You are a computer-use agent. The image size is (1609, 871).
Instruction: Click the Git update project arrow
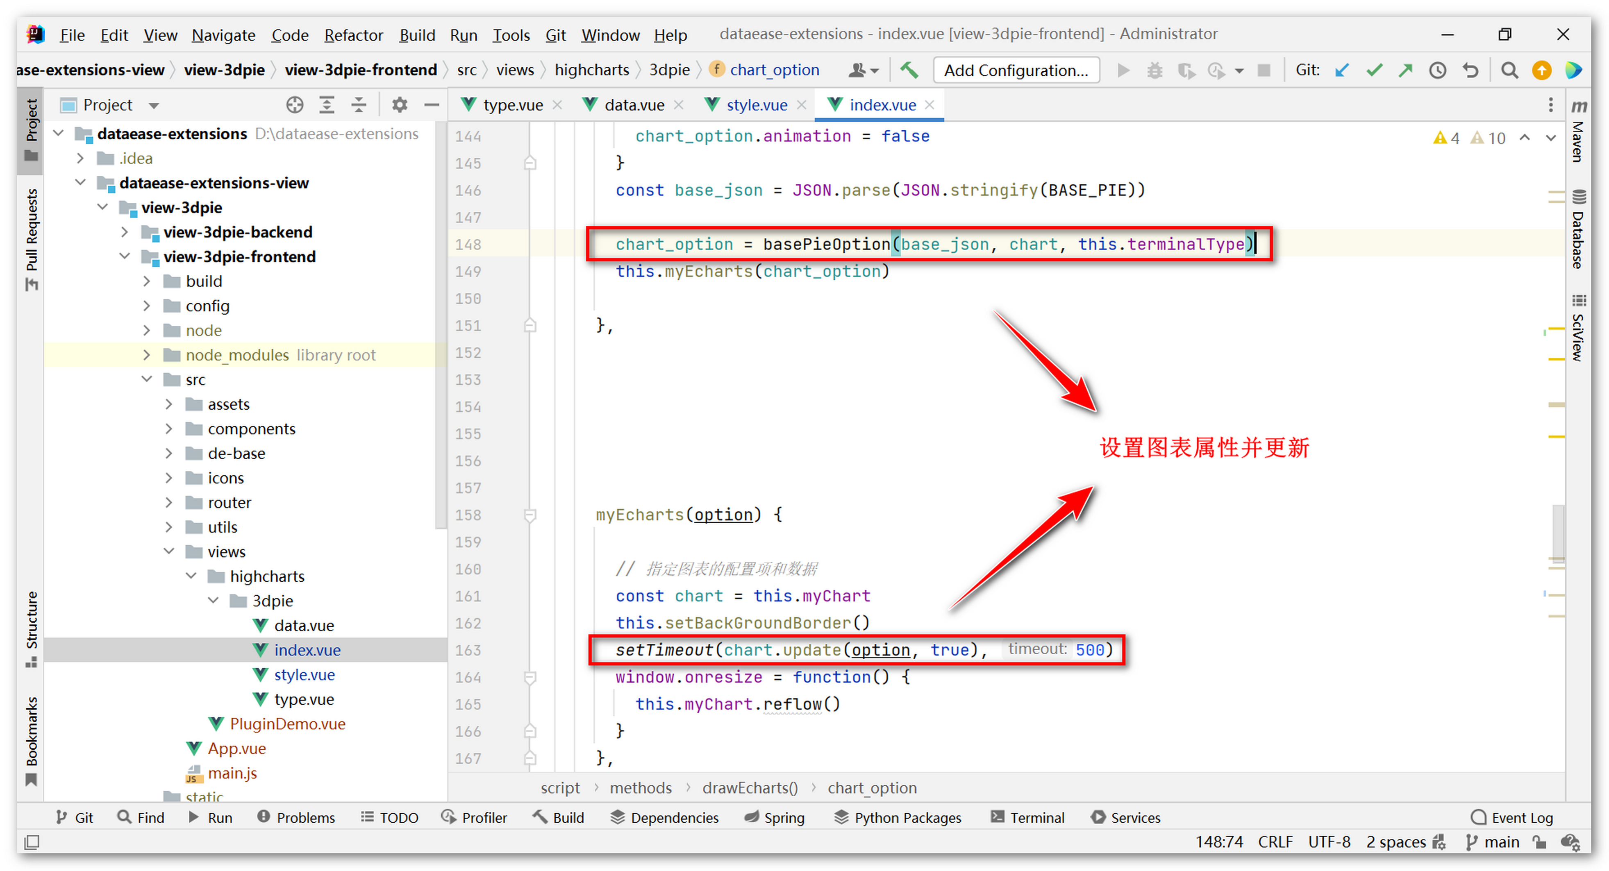coord(1342,70)
